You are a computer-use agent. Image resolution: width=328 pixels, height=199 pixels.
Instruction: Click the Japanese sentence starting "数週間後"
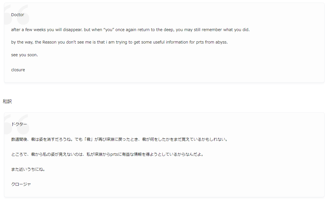pos(119,139)
